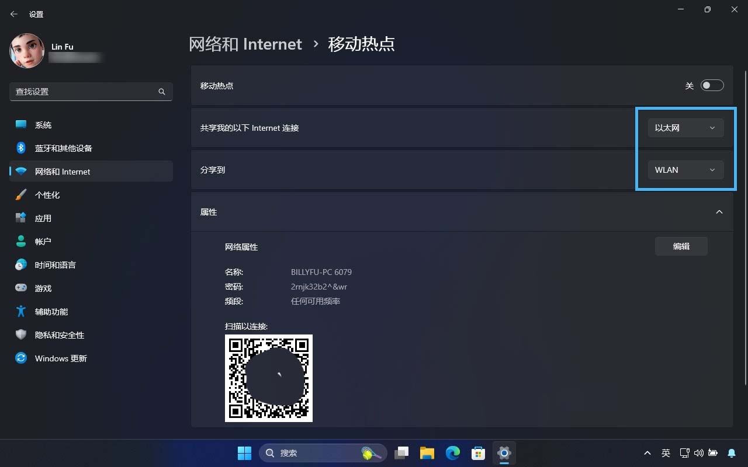Viewport: 748px width, 467px height.
Task: Go back using the arrow button
Action: [x=13, y=13]
